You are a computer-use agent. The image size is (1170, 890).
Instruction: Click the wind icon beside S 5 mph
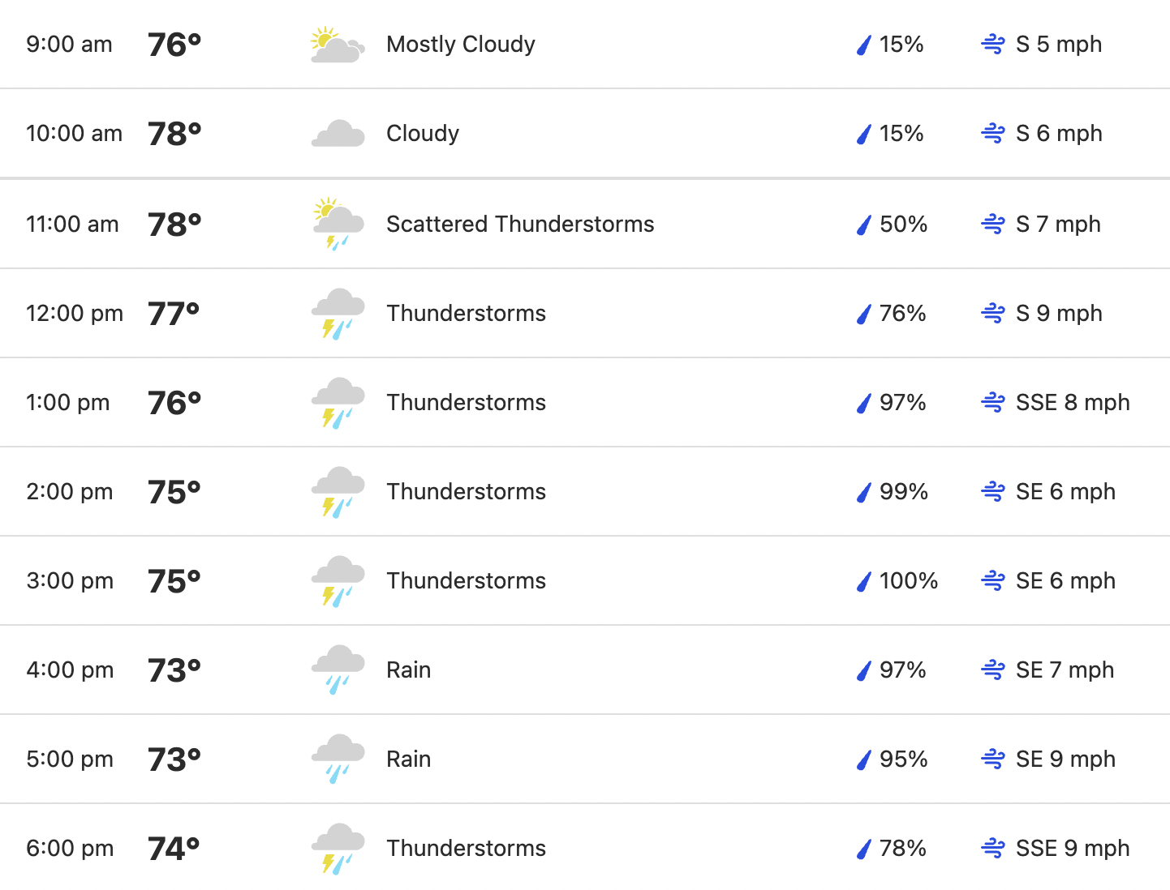[993, 44]
